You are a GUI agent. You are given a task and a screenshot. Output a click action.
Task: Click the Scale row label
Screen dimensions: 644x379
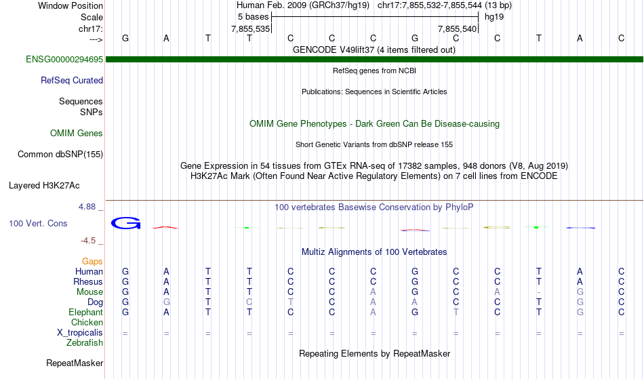tap(92, 17)
